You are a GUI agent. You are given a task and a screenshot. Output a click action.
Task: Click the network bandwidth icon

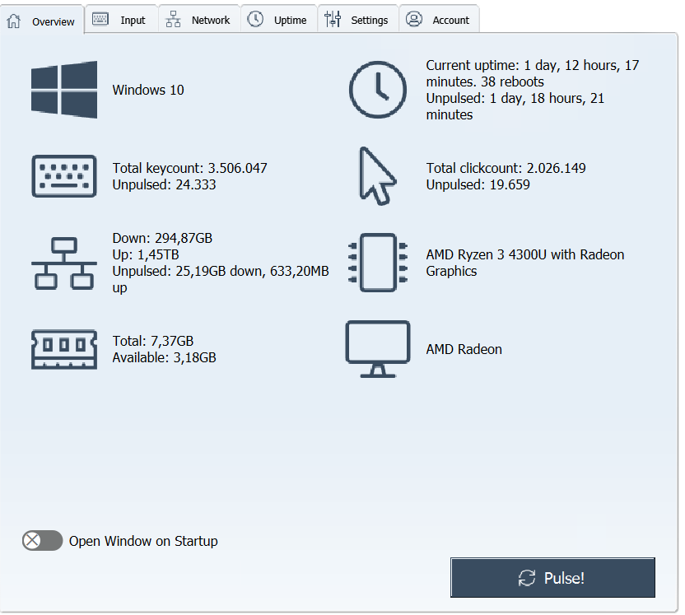(64, 263)
